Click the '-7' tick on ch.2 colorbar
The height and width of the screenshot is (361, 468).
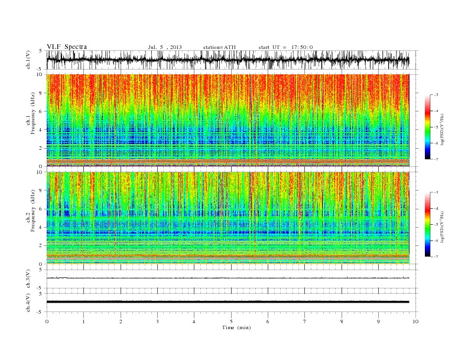tap(436, 257)
